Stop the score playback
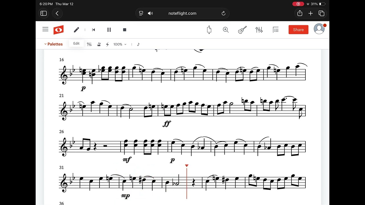Image resolution: width=365 pixels, height=205 pixels. pos(125,30)
